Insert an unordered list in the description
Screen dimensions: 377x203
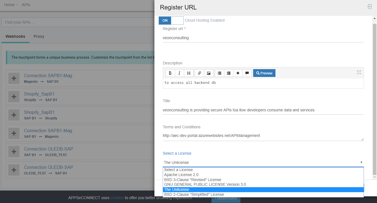click(x=220, y=73)
